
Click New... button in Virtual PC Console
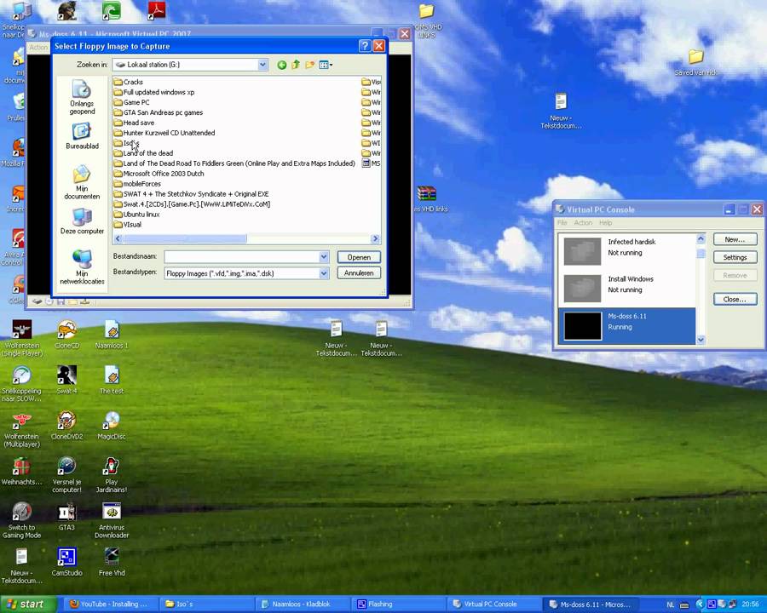735,239
